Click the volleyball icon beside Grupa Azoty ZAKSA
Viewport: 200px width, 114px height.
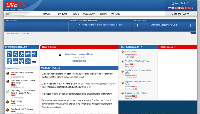pyautogui.click(x=8, y=91)
